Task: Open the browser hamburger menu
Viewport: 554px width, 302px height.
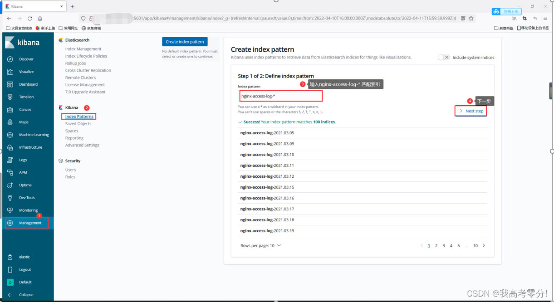Action: pyautogui.click(x=545, y=19)
